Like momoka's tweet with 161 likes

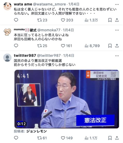(66, 46)
